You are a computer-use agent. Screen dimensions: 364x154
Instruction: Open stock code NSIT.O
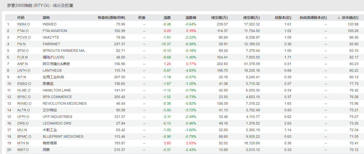coord(23,150)
